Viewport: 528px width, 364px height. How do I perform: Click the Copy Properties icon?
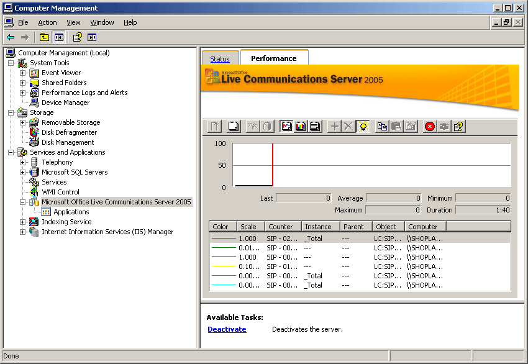click(382, 127)
